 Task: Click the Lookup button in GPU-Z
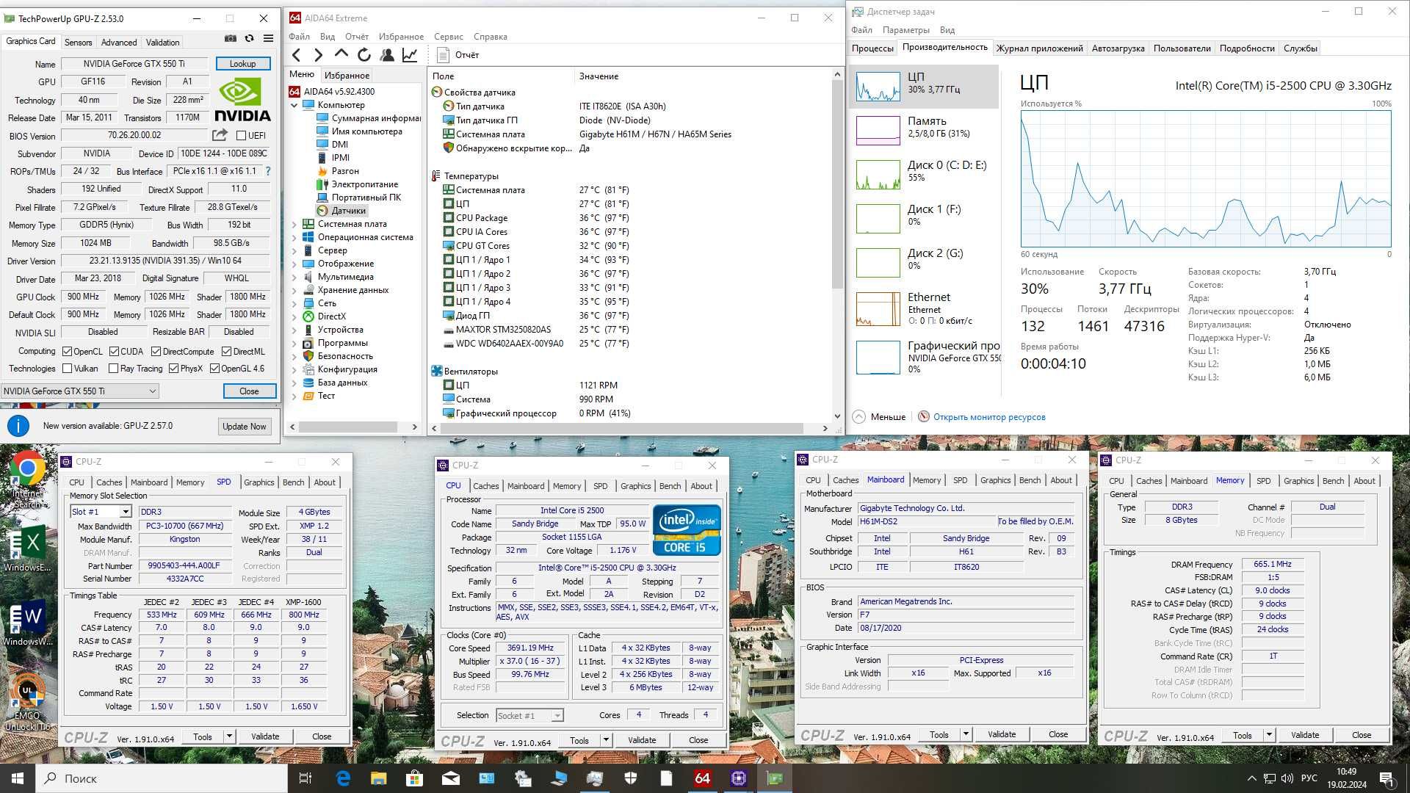pyautogui.click(x=243, y=64)
